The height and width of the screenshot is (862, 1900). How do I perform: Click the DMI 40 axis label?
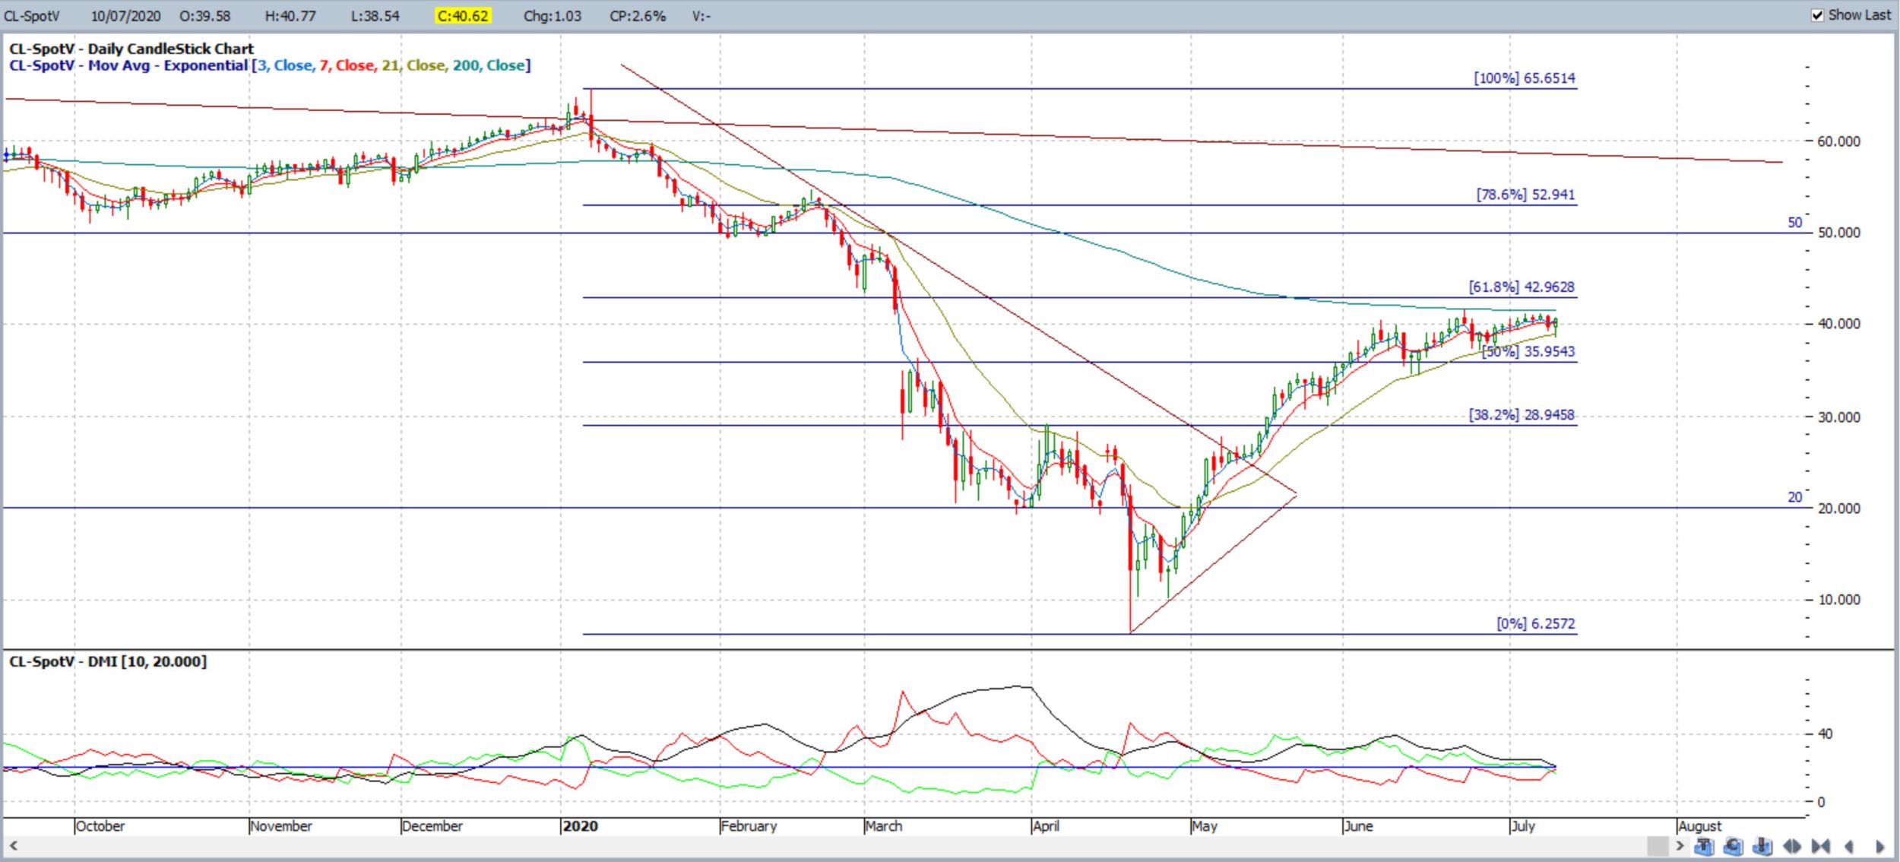point(1825,734)
